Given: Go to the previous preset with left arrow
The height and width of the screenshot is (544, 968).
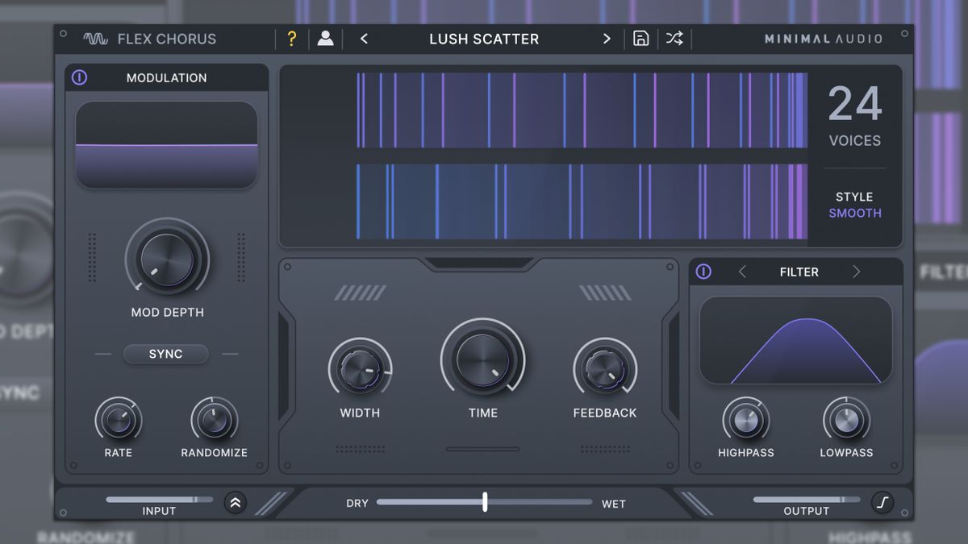Looking at the screenshot, I should [364, 39].
